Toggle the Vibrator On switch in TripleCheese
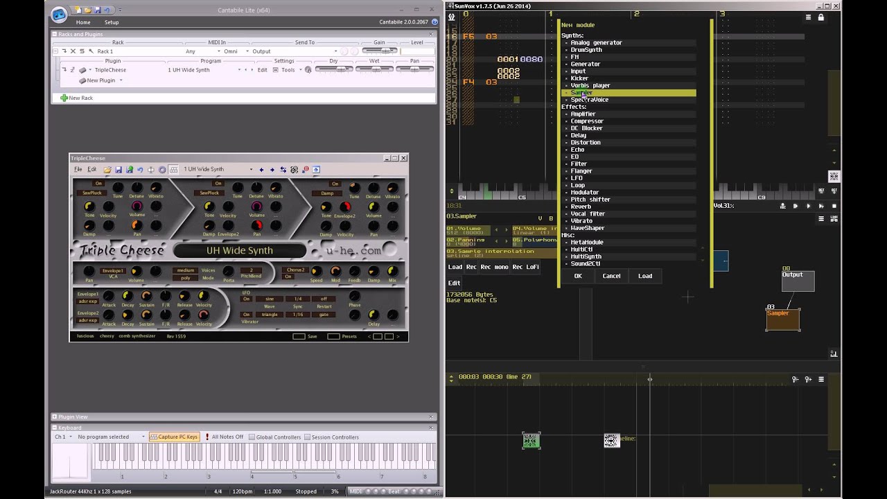Screen dimensions: 887x499 (x=246, y=315)
